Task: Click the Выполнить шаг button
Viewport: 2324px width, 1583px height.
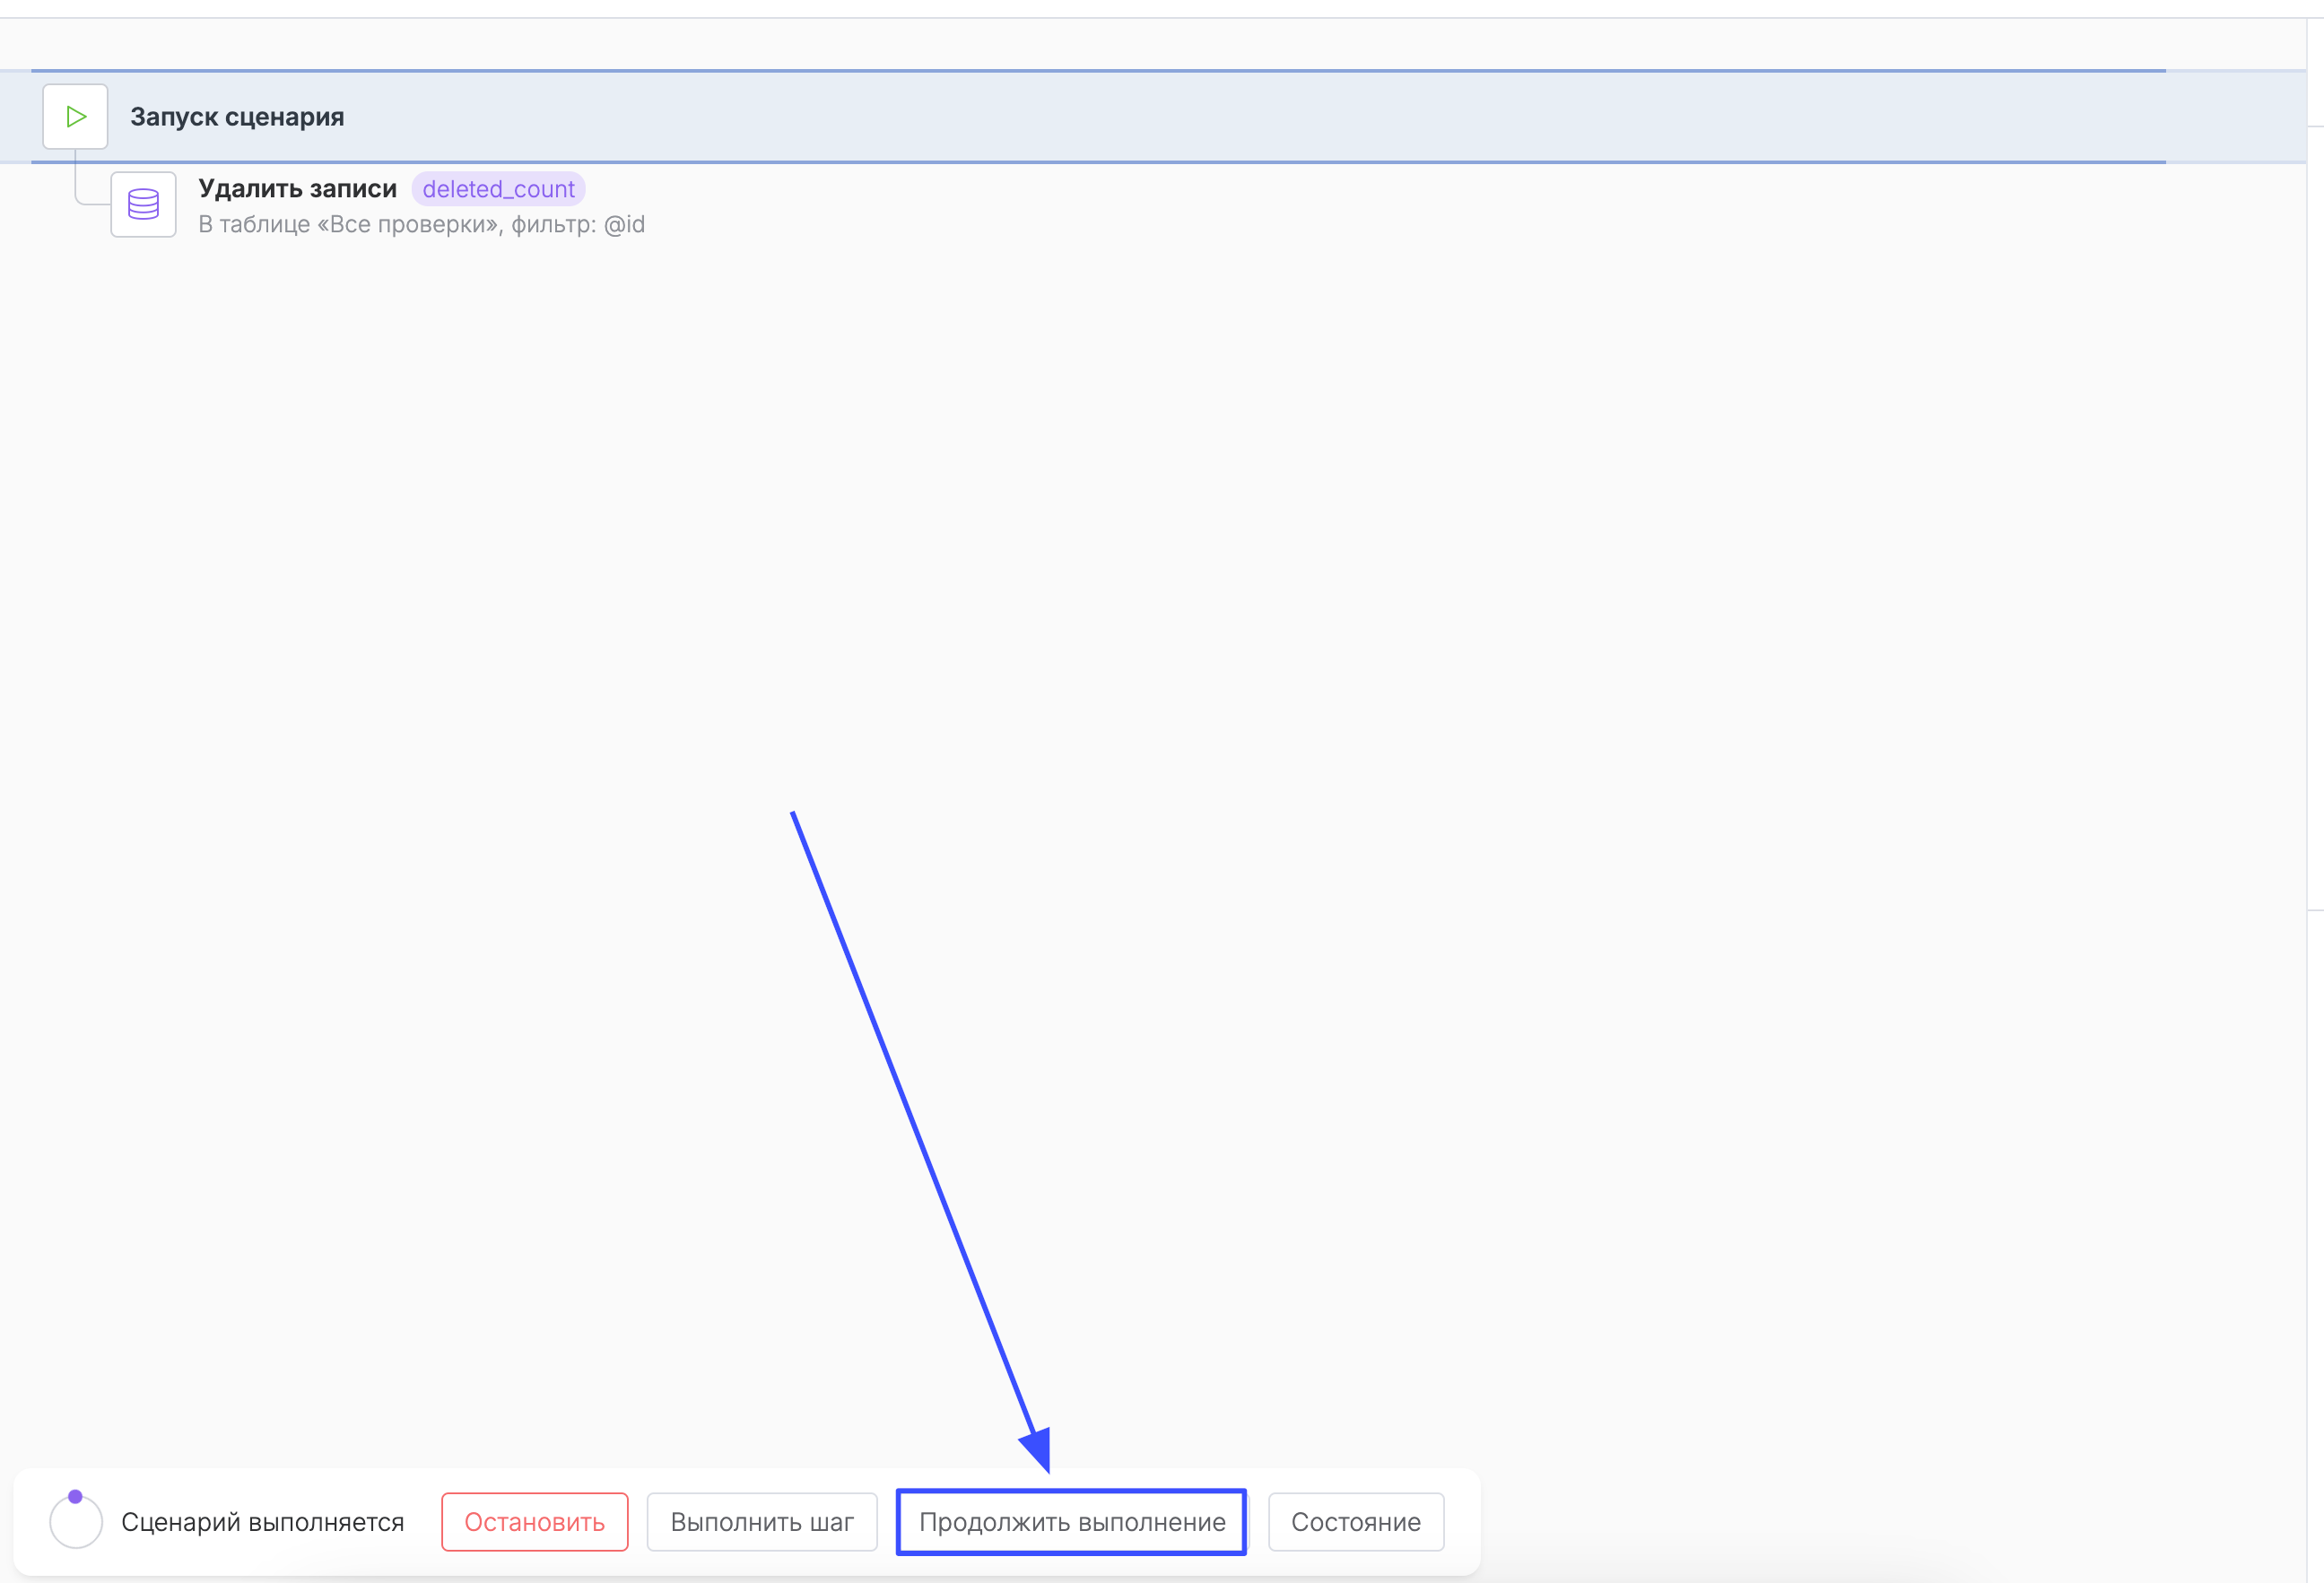Action: [x=761, y=1521]
